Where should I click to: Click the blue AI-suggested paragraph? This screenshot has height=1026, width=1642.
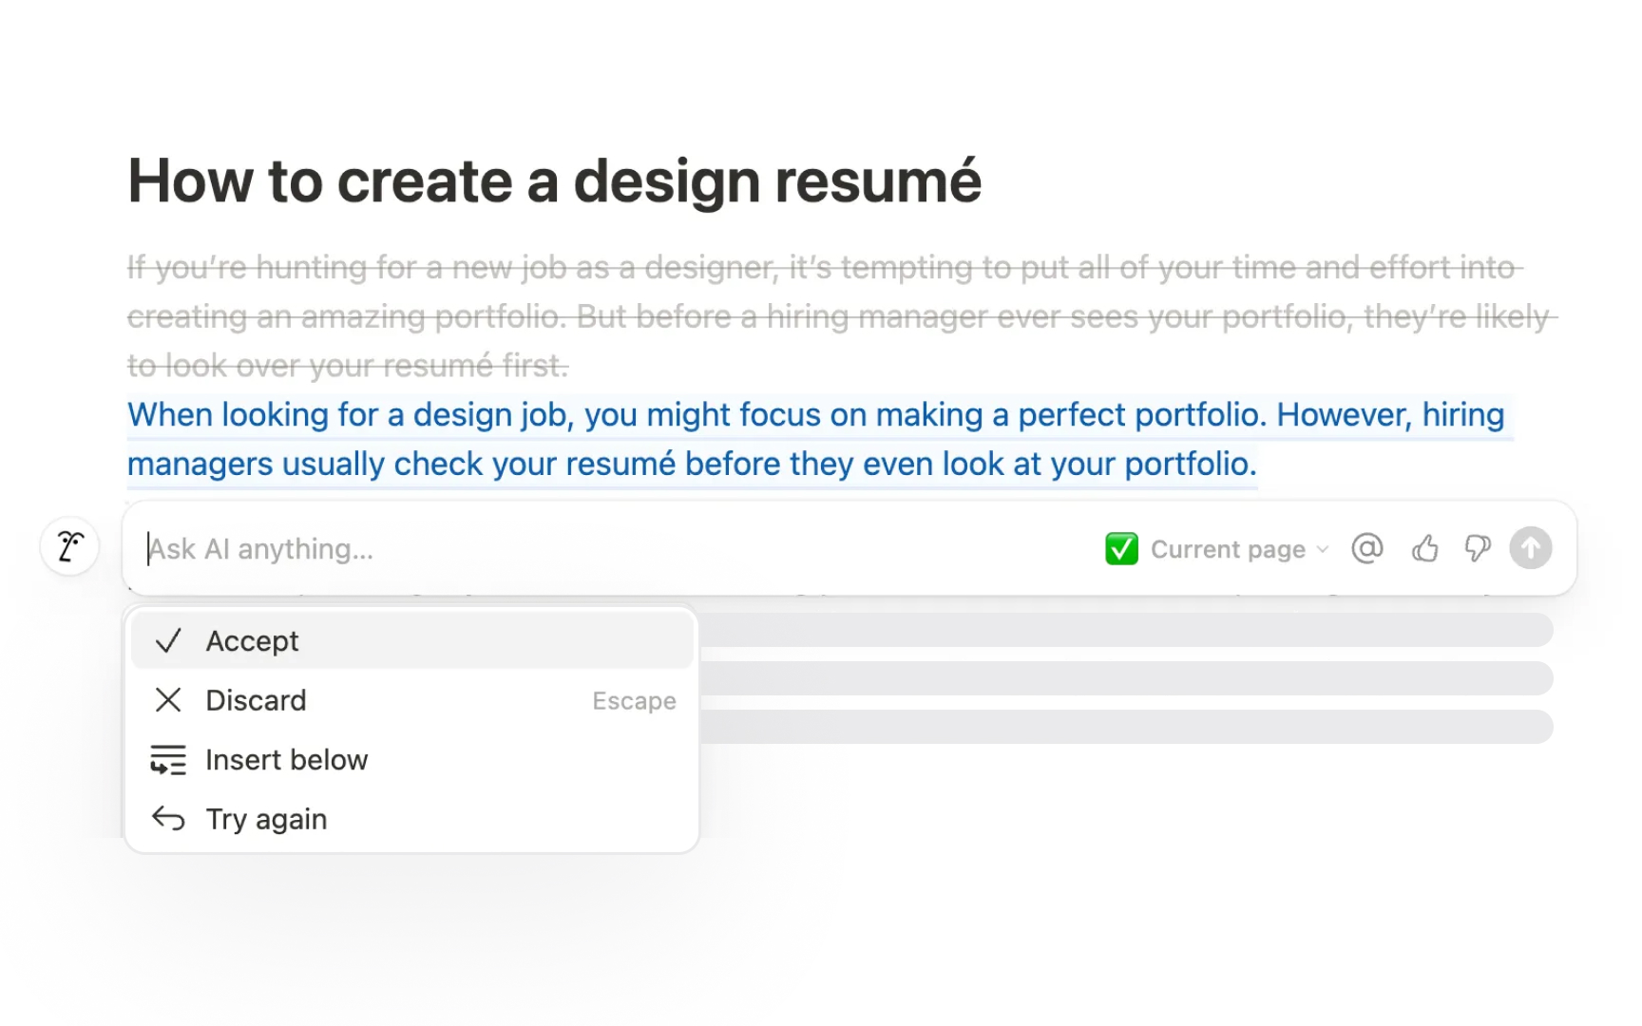[x=816, y=439]
